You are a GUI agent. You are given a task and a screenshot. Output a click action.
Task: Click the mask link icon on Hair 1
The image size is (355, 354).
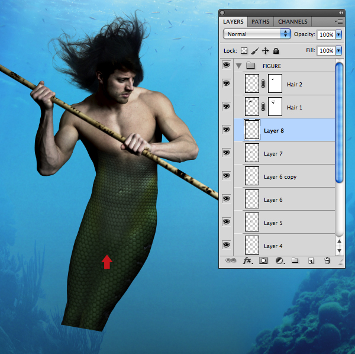tap(263, 107)
